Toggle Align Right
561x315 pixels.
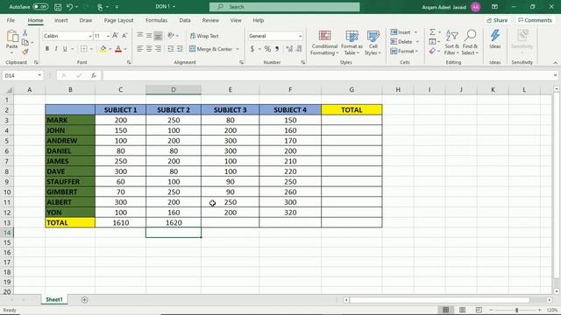coord(158,49)
